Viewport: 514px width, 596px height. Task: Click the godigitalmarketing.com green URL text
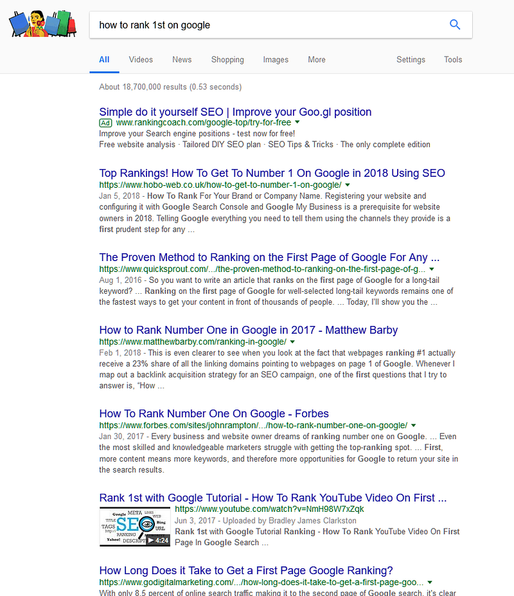(x=261, y=582)
